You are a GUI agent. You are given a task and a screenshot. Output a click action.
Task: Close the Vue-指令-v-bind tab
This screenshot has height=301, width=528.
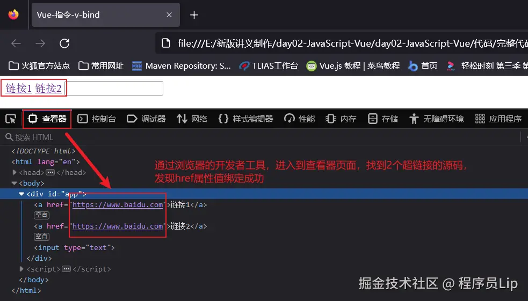169,15
